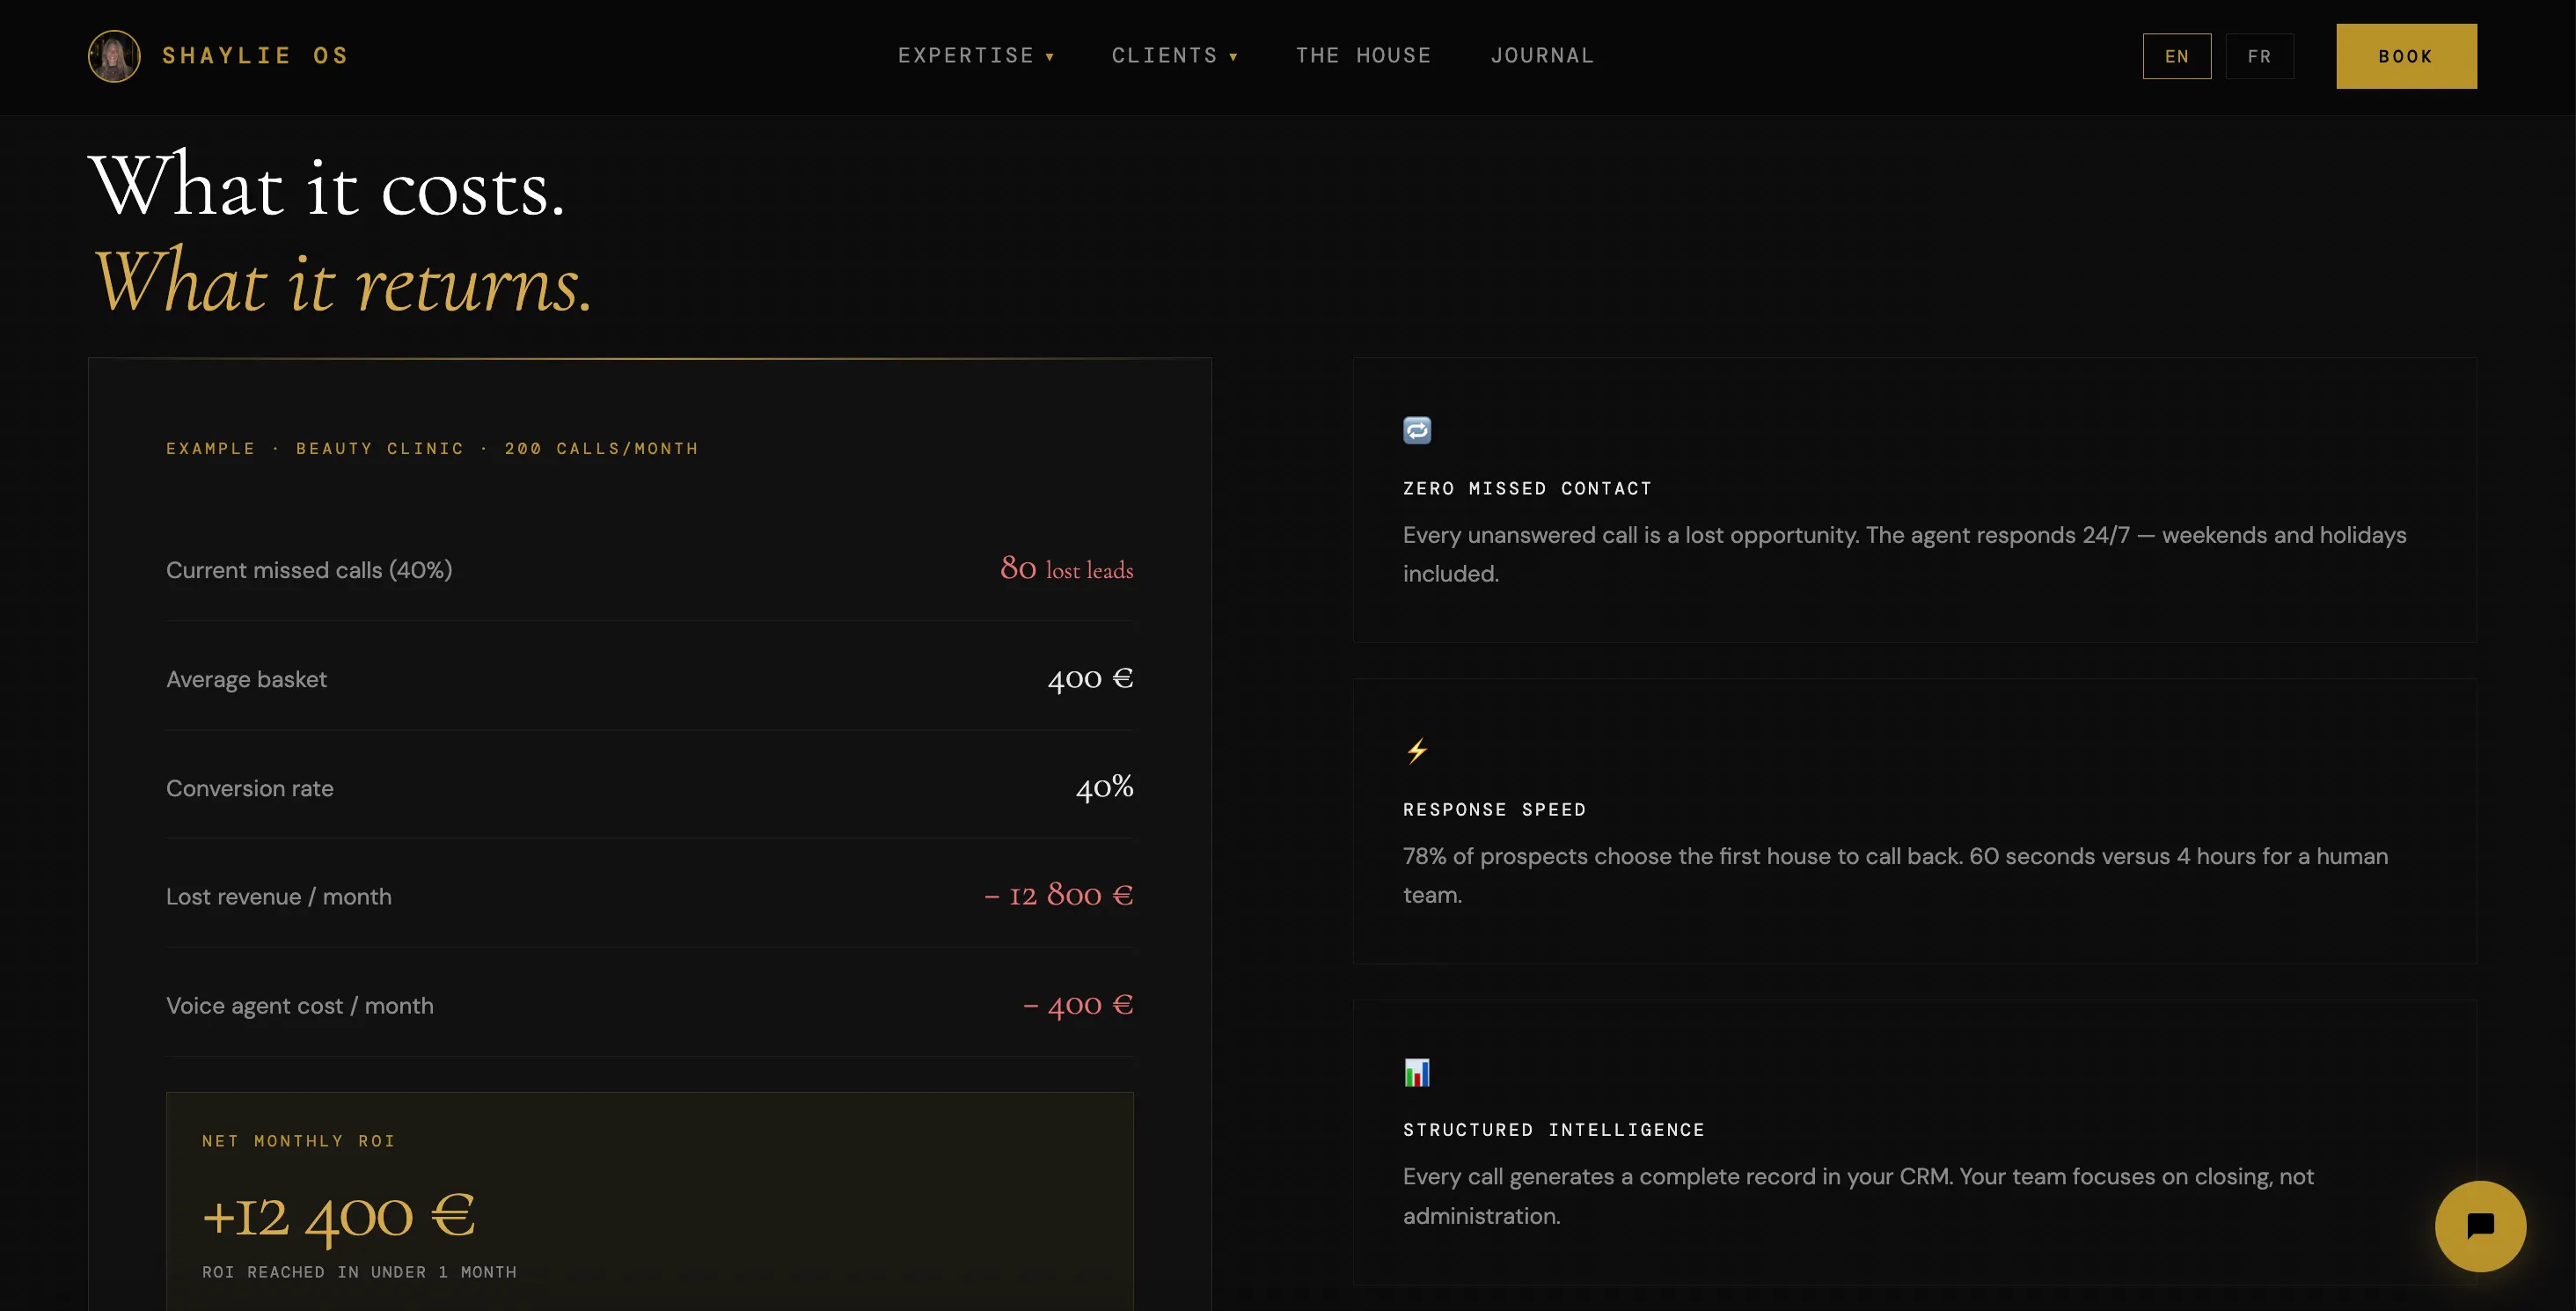The width and height of the screenshot is (2576, 1311).
Task: Open the chat bubble widget
Action: [x=2480, y=1226]
